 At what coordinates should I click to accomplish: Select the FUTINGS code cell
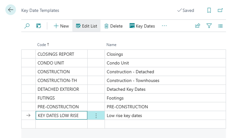pos(62,98)
